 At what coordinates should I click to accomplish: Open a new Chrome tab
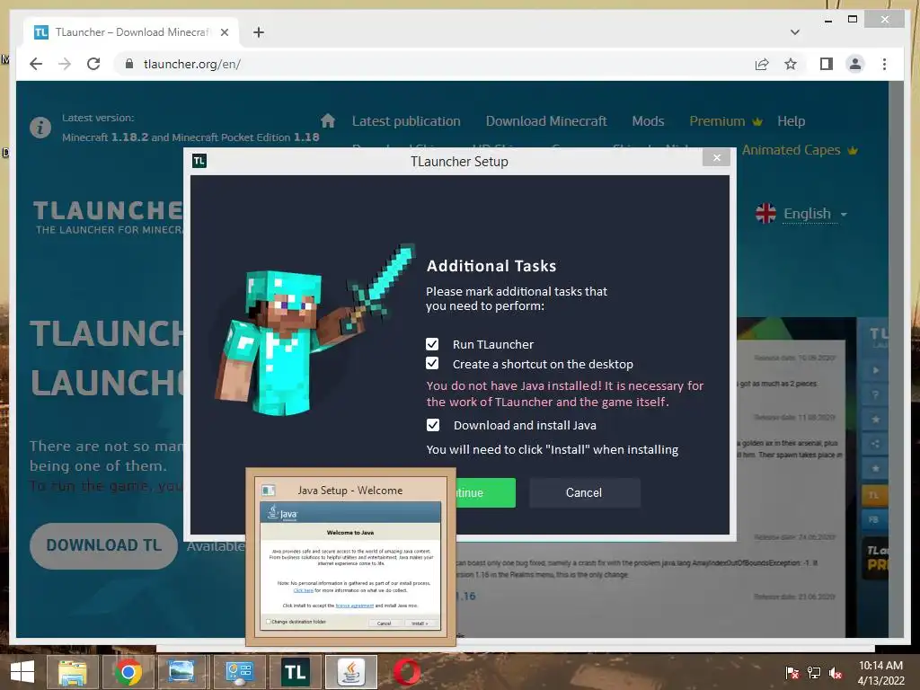(x=258, y=32)
